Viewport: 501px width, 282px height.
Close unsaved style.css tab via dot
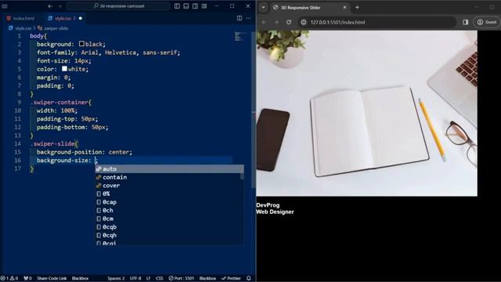[x=81, y=19]
